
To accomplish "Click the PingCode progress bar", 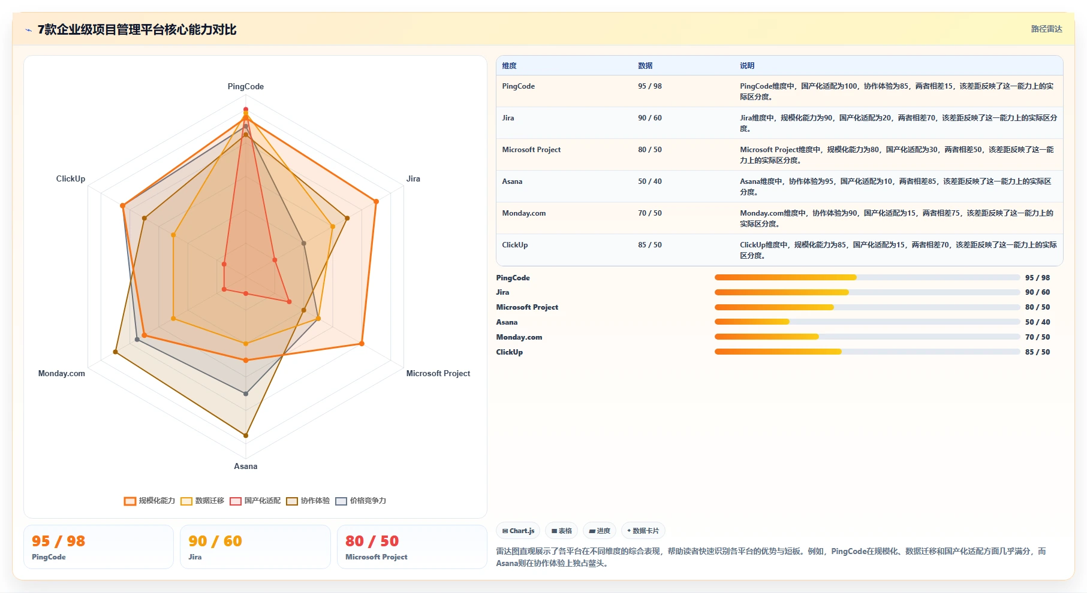I will click(867, 277).
